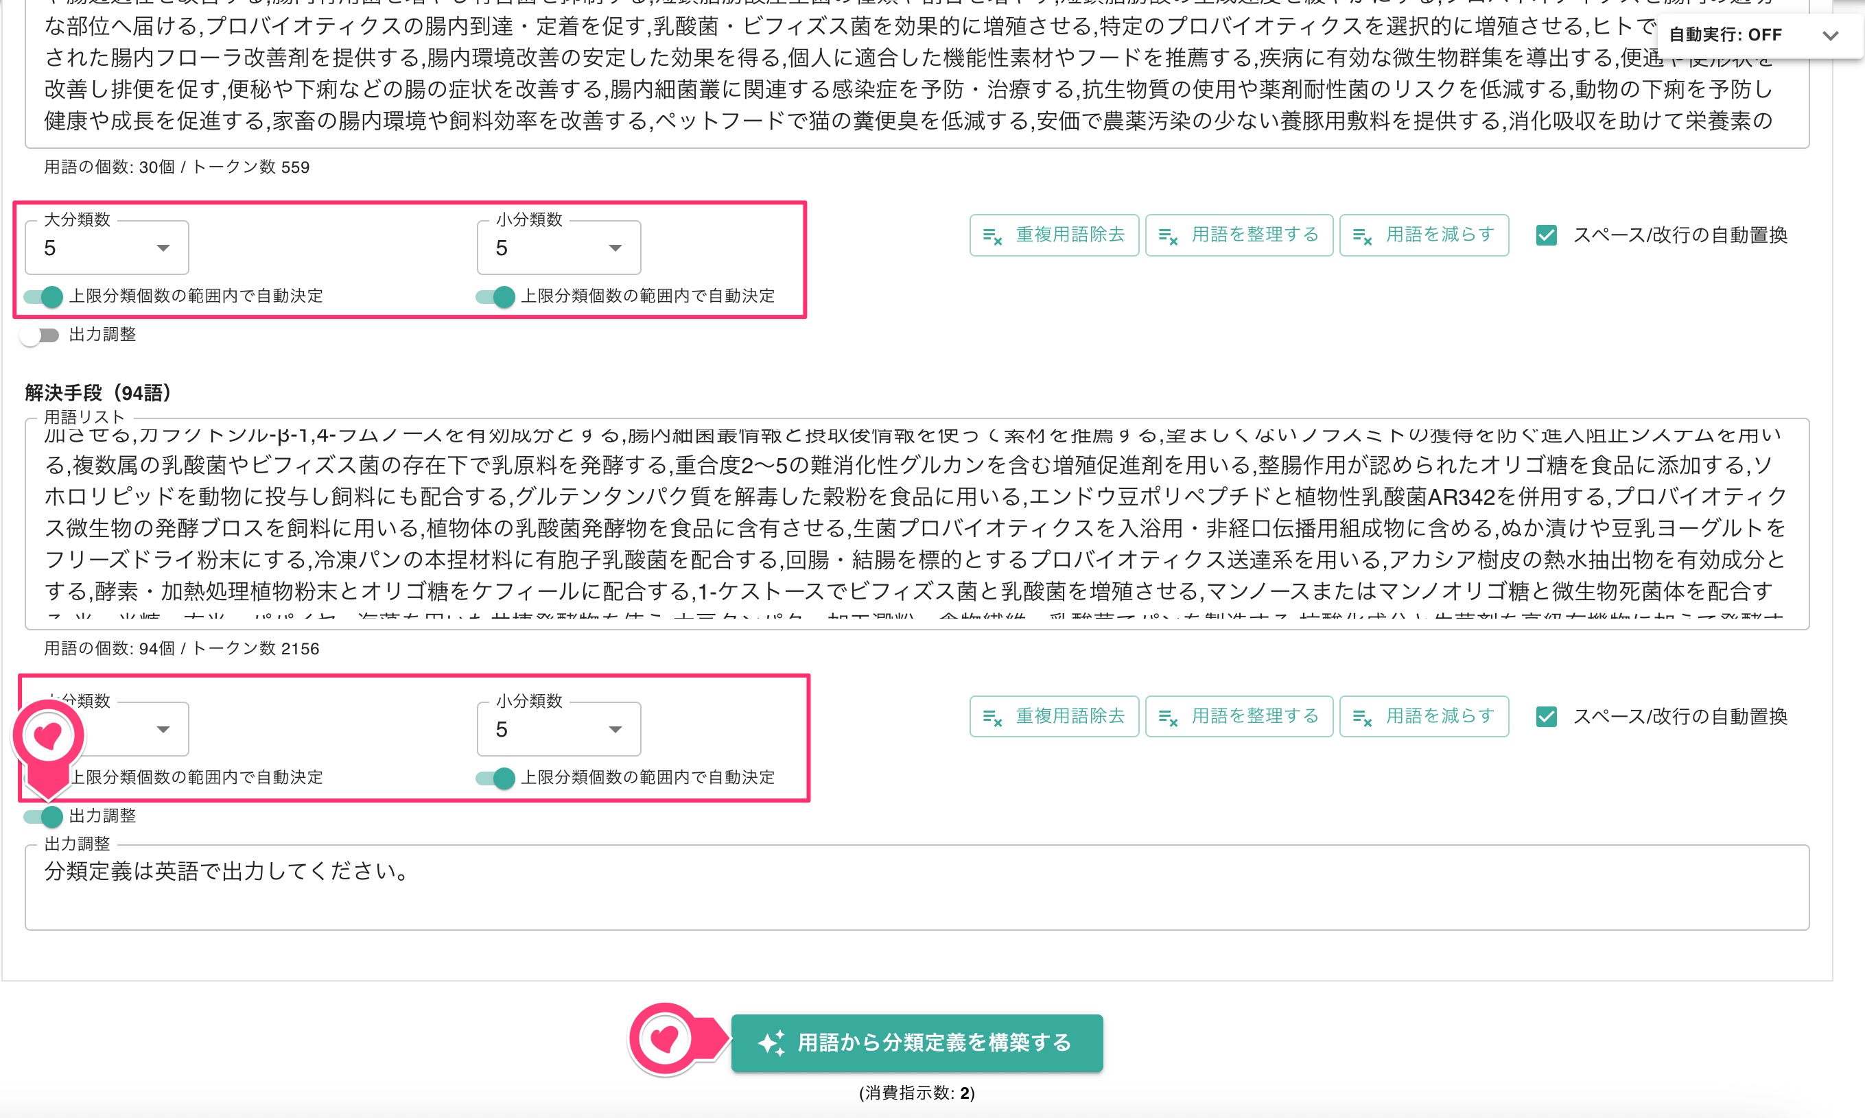Click 用語から分類定義を構築する button

tap(917, 1043)
